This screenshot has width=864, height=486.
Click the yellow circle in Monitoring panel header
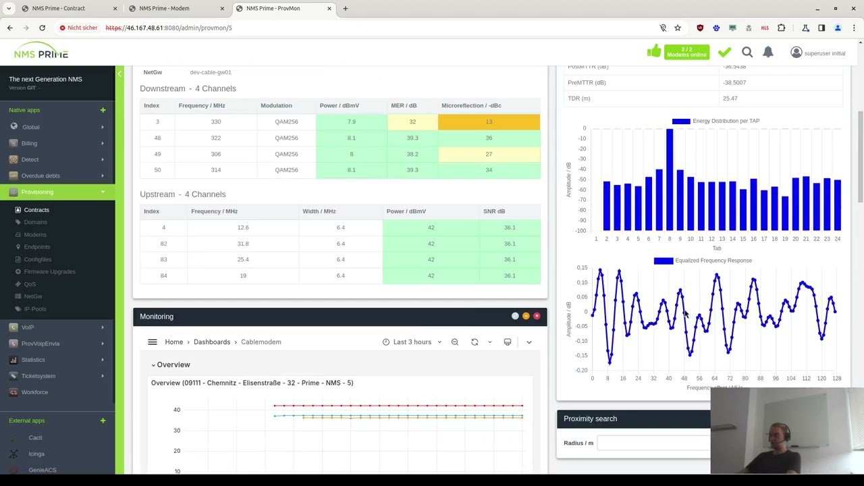point(526,316)
